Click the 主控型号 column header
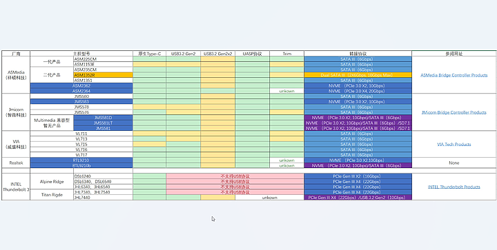 pyautogui.click(x=81, y=54)
